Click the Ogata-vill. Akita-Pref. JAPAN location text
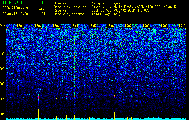Image resolution: width=189 pixels, height=120 pixels. point(134,7)
